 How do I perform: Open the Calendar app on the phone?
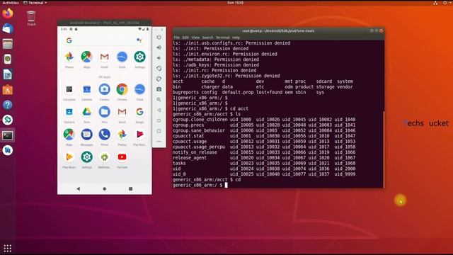tap(86, 89)
